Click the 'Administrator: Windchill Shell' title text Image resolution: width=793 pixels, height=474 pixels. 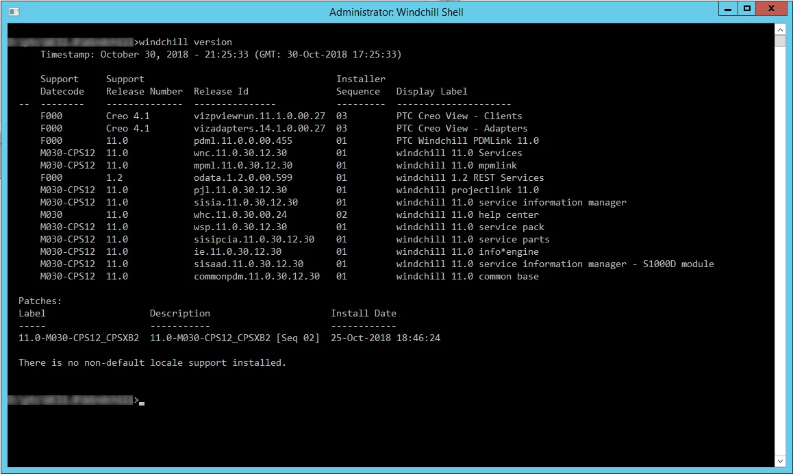[396, 12]
